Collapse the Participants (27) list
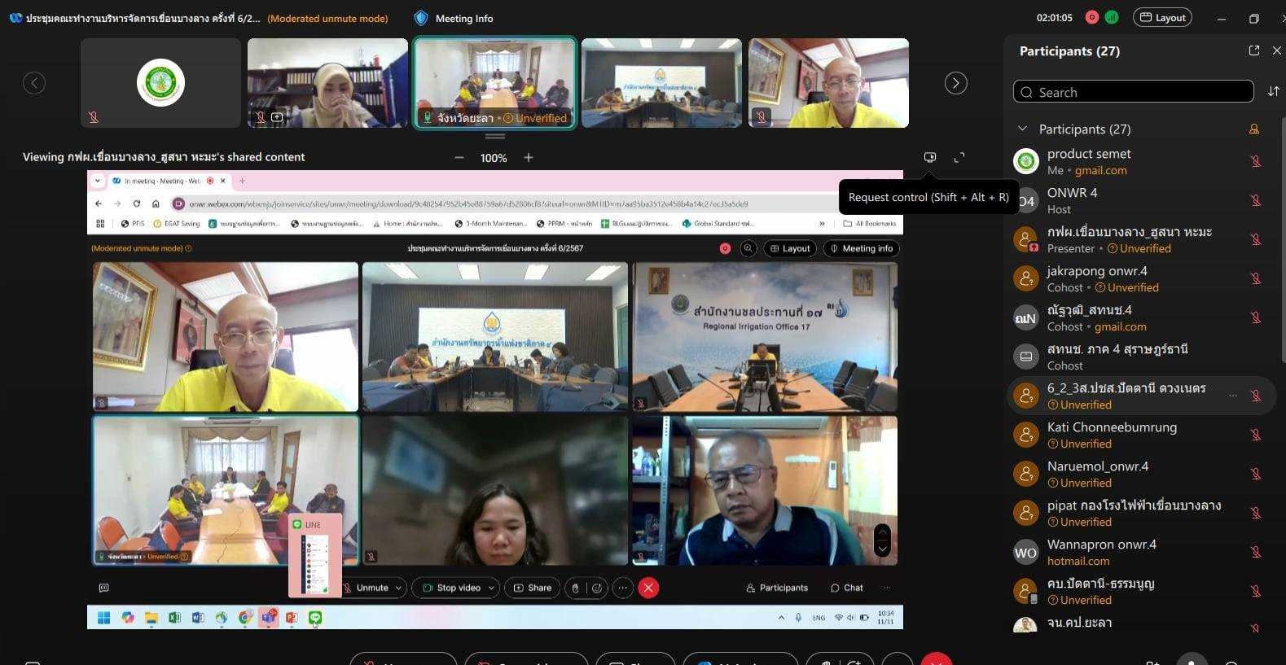Viewport: 1286px width, 665px height. click(1023, 129)
